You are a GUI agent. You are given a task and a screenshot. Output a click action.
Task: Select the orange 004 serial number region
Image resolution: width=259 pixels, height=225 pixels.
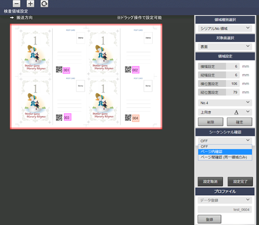(135, 118)
